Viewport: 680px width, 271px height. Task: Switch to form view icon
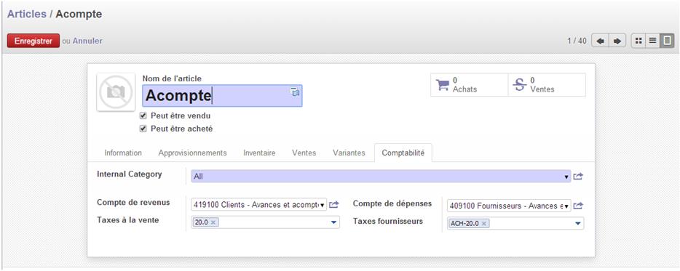[x=667, y=41]
